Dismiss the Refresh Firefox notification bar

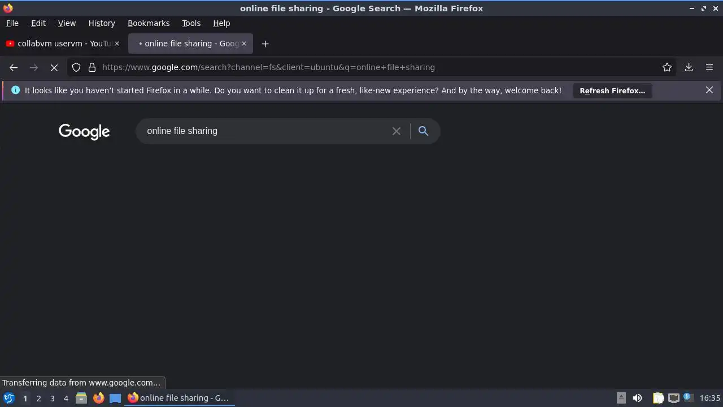[709, 90]
